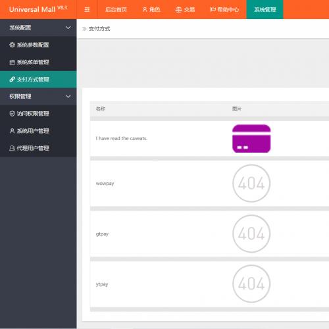This screenshot has width=329, height=329.
Task: Click the user icon beside 系统用户管理
Action: click(12, 131)
